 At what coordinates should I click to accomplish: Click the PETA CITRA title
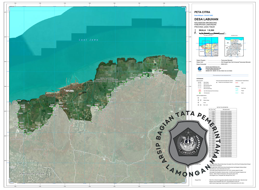pyautogui.click(x=202, y=12)
